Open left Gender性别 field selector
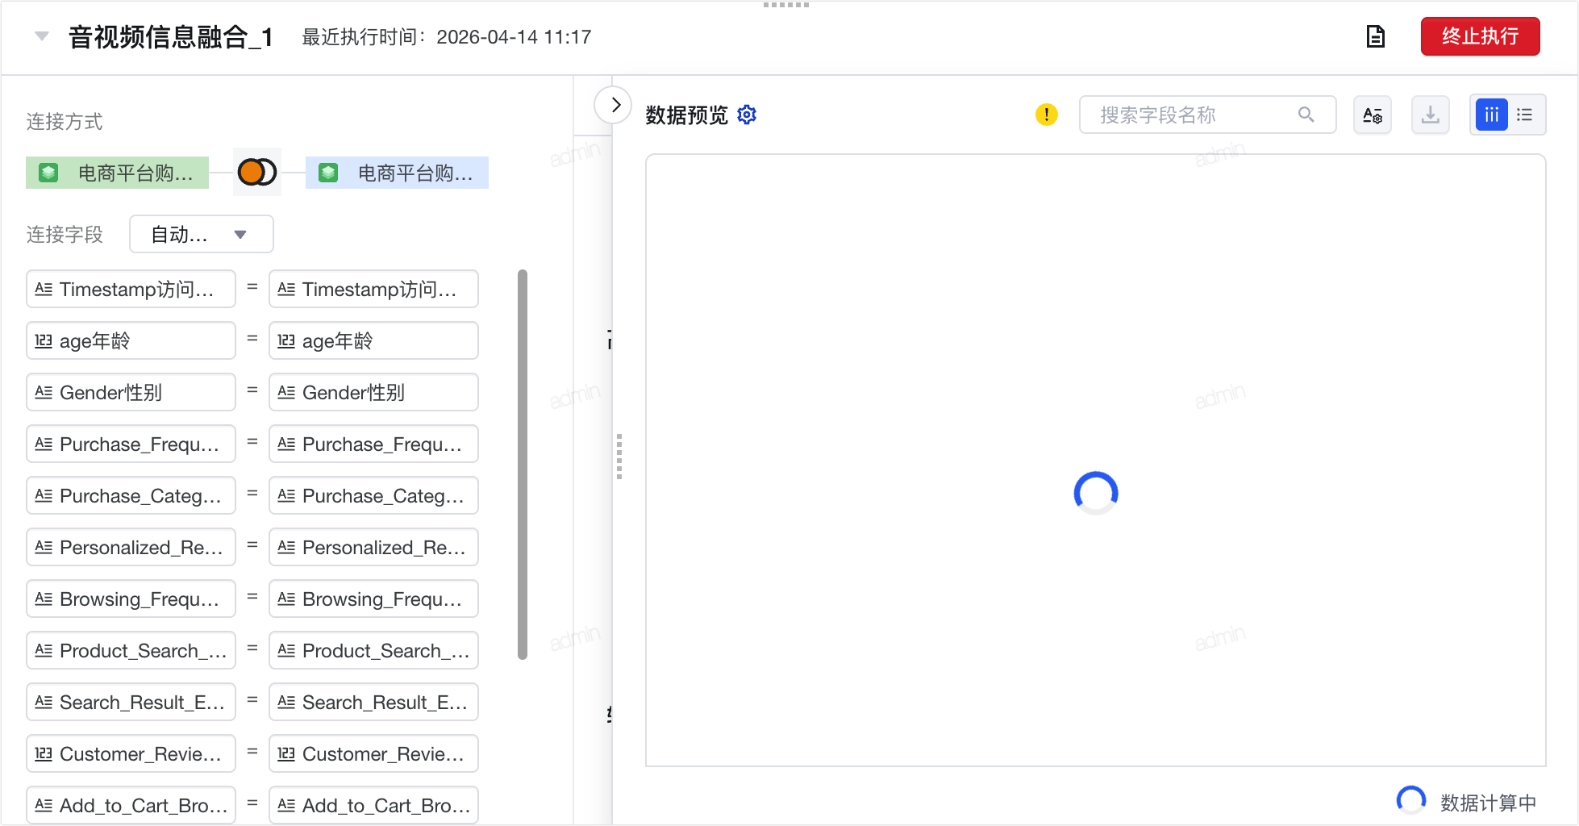The width and height of the screenshot is (1579, 826). [131, 392]
